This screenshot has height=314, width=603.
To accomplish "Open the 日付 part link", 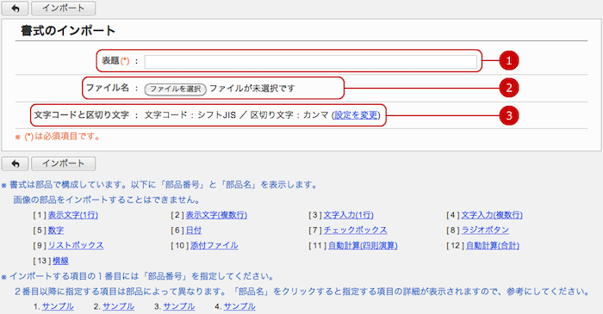I will (x=194, y=231).
